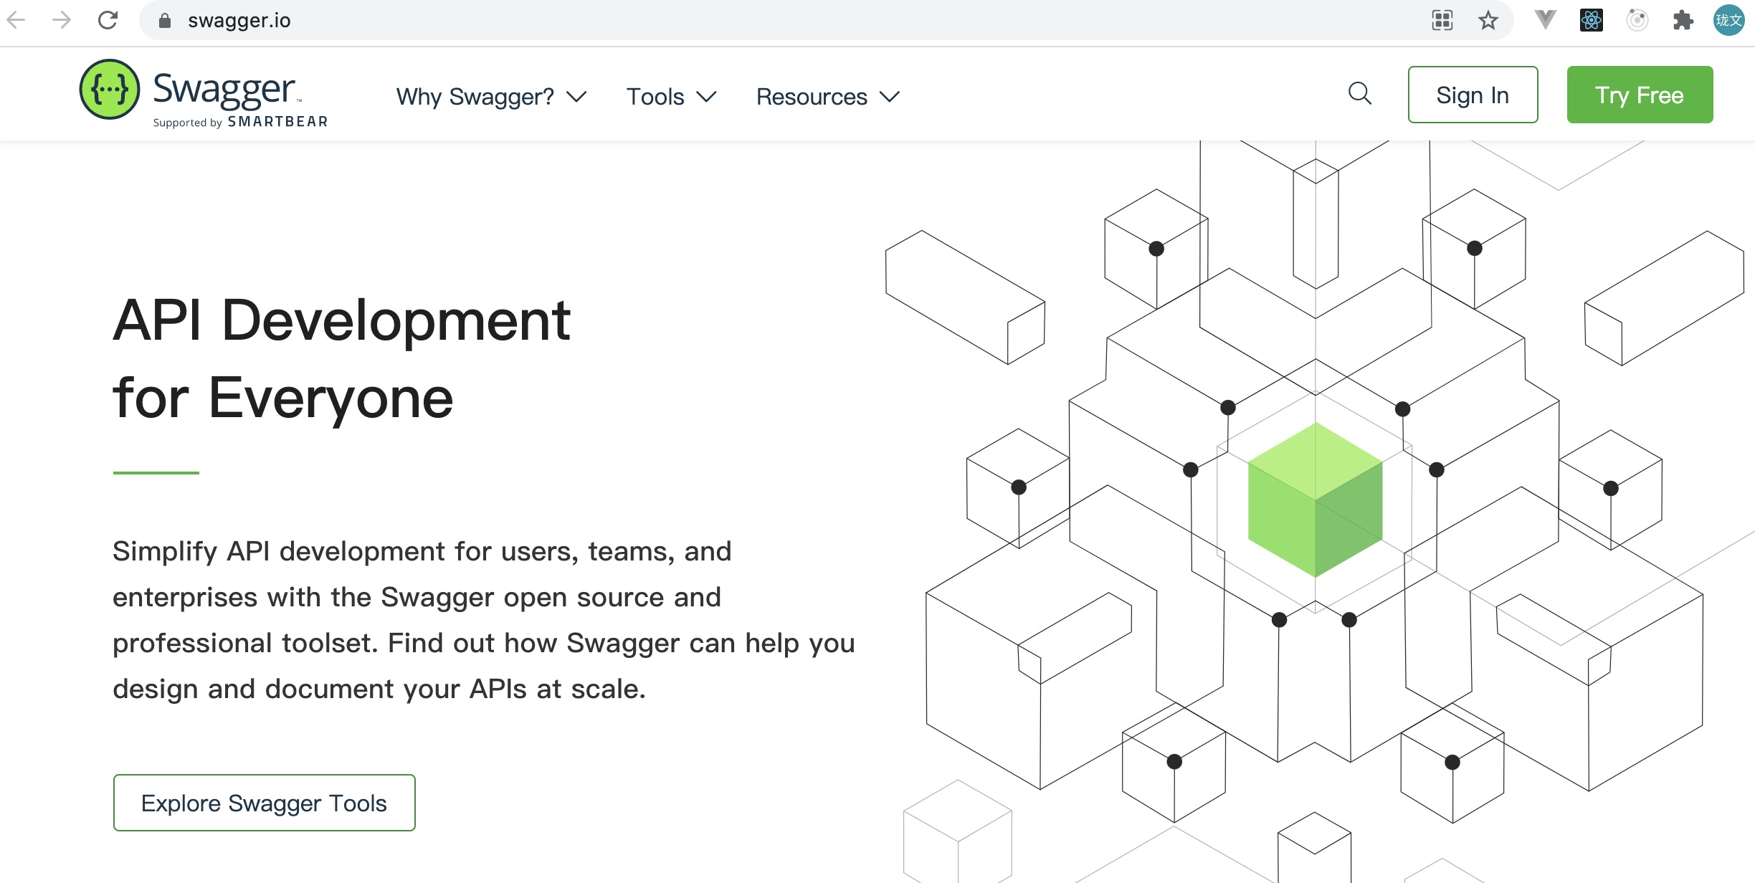The height and width of the screenshot is (883, 1755).
Task: Open the Extensions puzzle piece icon
Action: [1683, 20]
